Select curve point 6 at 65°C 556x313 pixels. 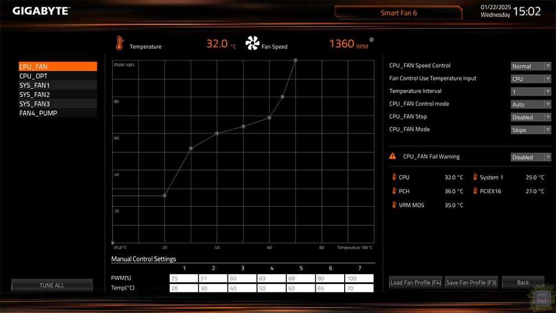click(x=282, y=96)
